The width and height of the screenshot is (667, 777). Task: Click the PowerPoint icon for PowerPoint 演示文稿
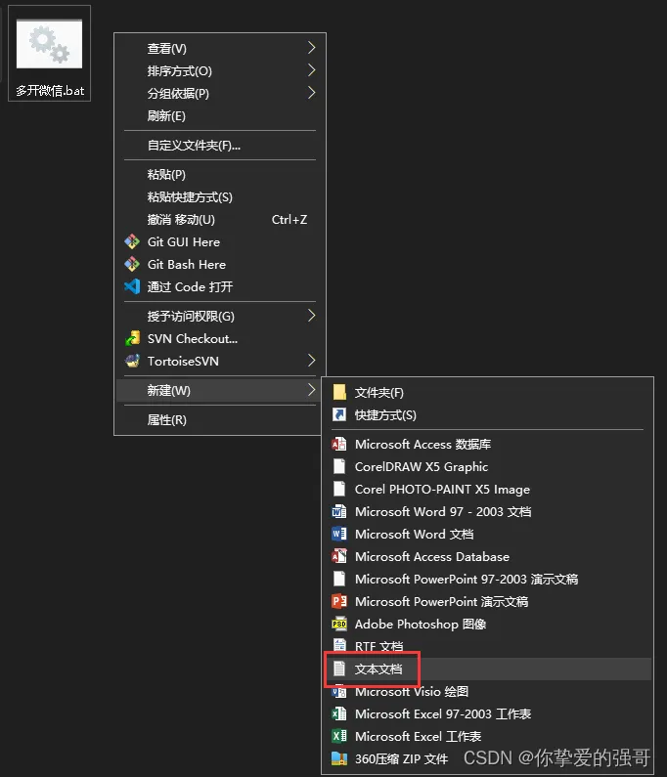click(x=339, y=601)
